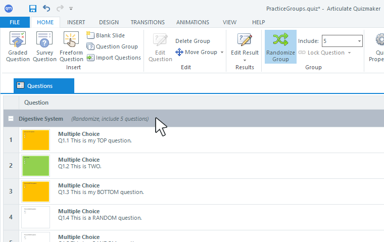The width and height of the screenshot is (384, 242).
Task: Open the Q1.4 RANDOM question thumbnail
Action: point(35,217)
